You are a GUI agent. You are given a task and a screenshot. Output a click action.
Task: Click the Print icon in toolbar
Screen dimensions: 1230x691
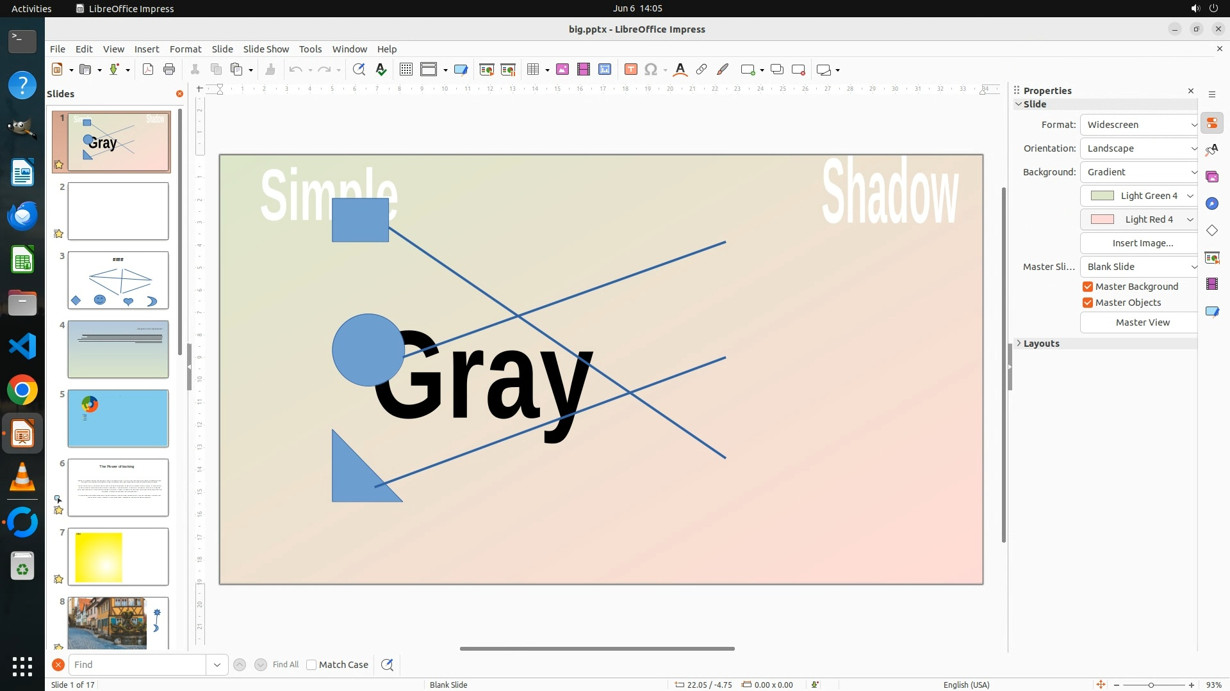169,70
